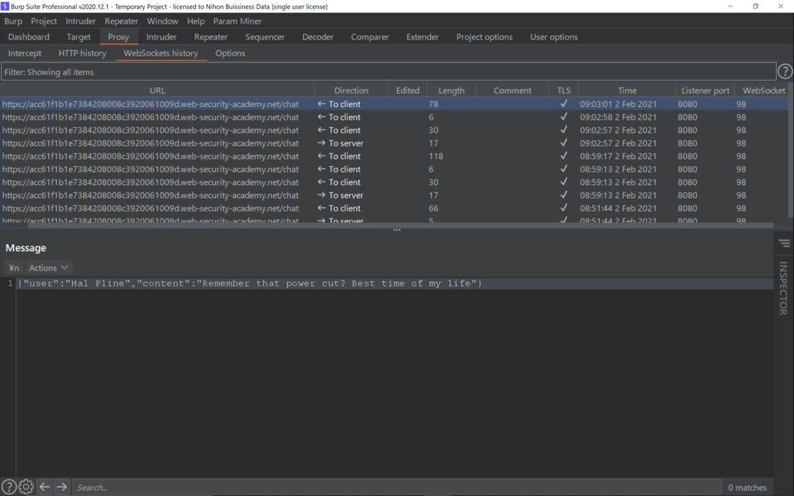Click the Burp Suite app icon in title bar
794x496 pixels.
tap(5, 6)
